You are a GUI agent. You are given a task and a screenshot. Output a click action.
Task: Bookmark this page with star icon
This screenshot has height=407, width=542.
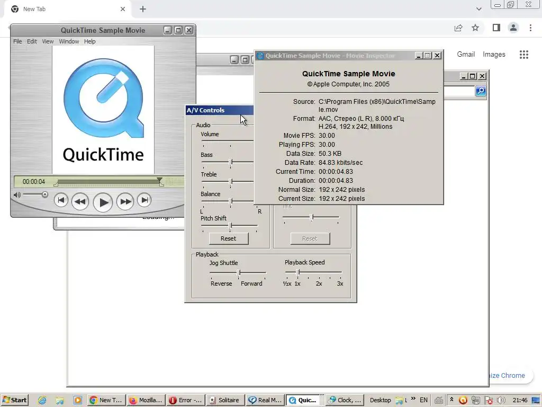[x=475, y=28]
